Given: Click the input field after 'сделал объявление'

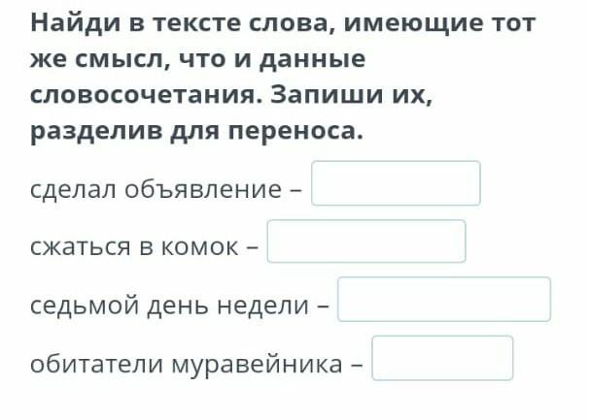Looking at the screenshot, I should (x=396, y=184).
